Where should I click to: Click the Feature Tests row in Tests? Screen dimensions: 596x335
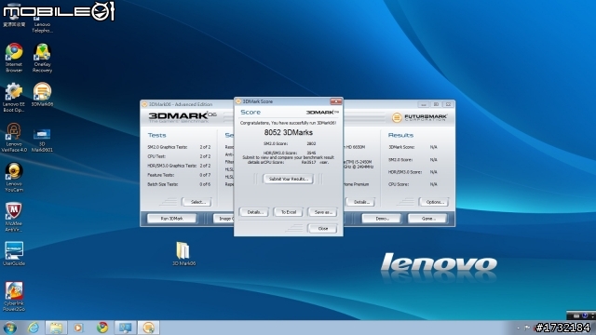(179, 175)
